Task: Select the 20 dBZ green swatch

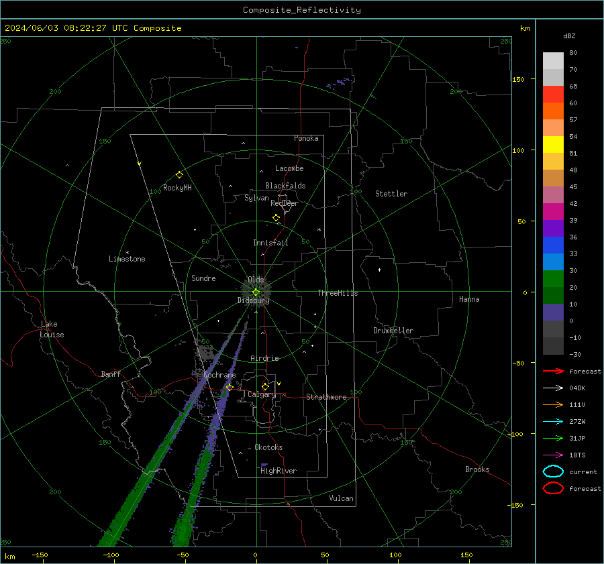Action: [x=553, y=279]
